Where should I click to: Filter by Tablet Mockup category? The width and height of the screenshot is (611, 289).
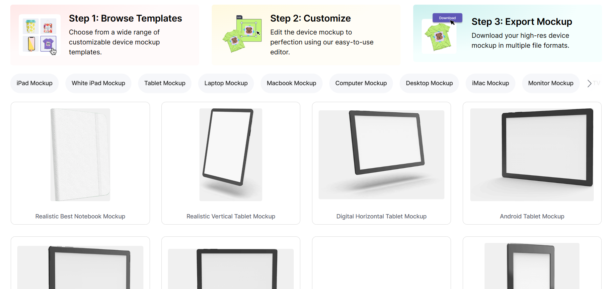tap(165, 83)
